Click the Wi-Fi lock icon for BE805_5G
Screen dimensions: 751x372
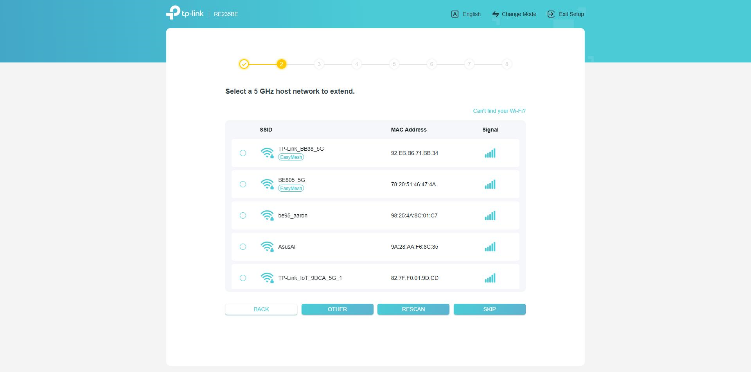click(x=267, y=184)
